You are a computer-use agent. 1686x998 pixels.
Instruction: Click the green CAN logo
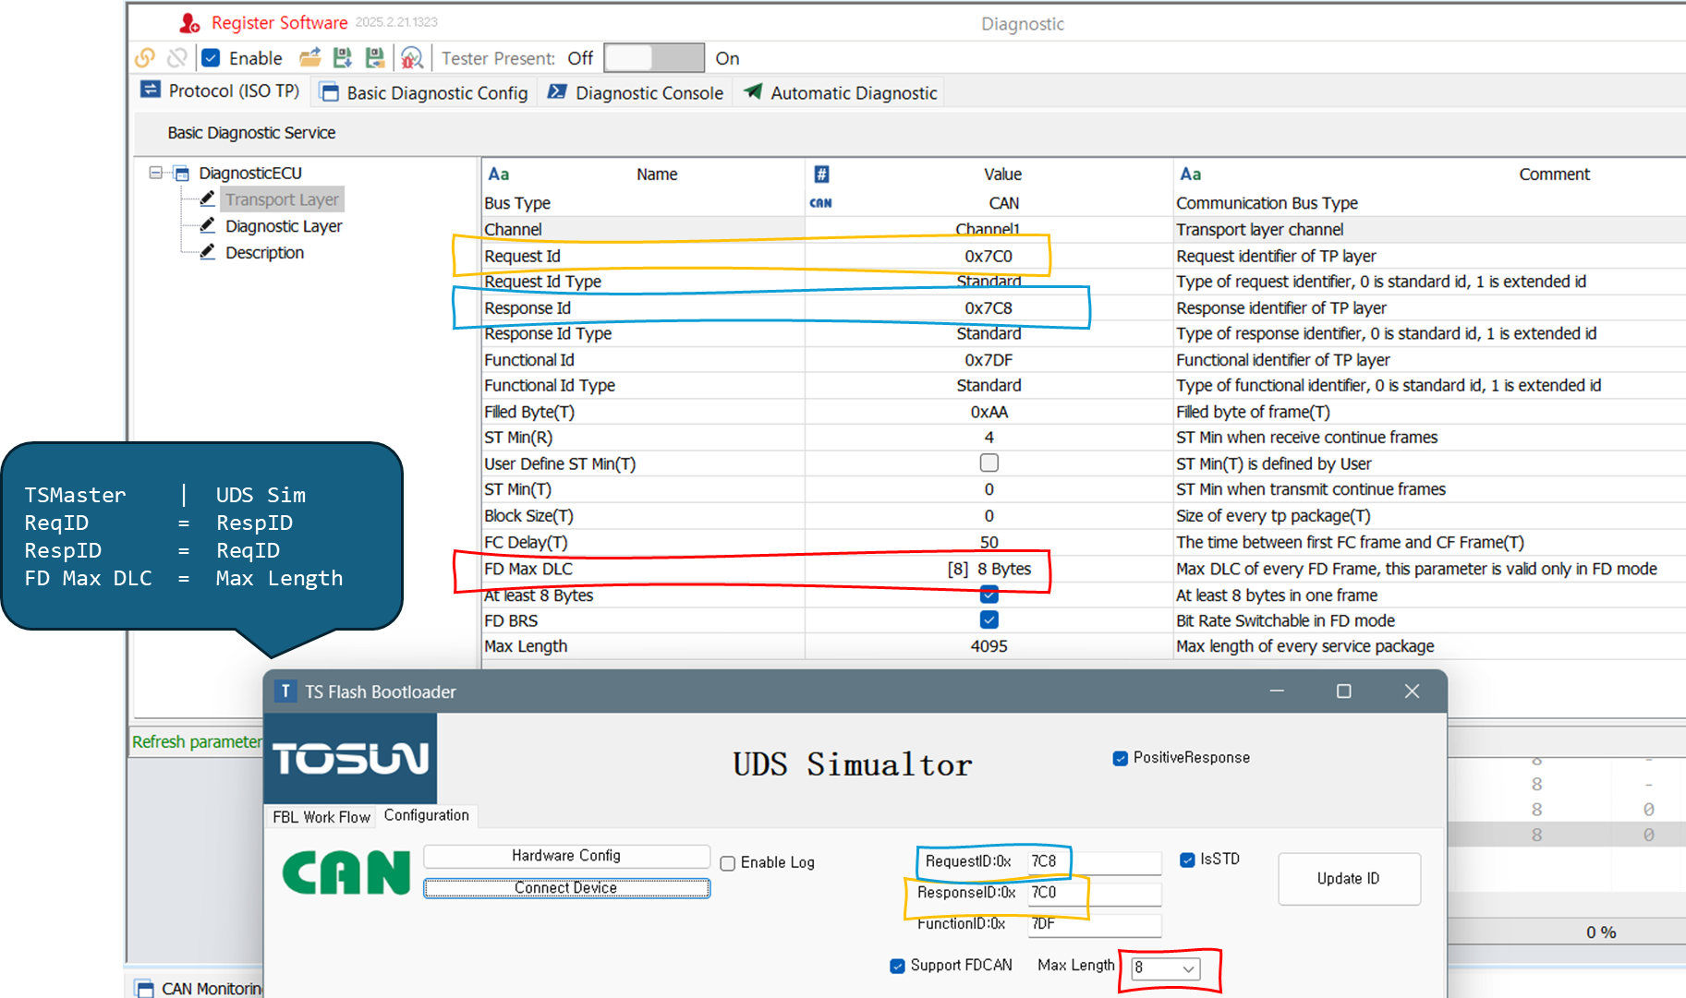346,873
